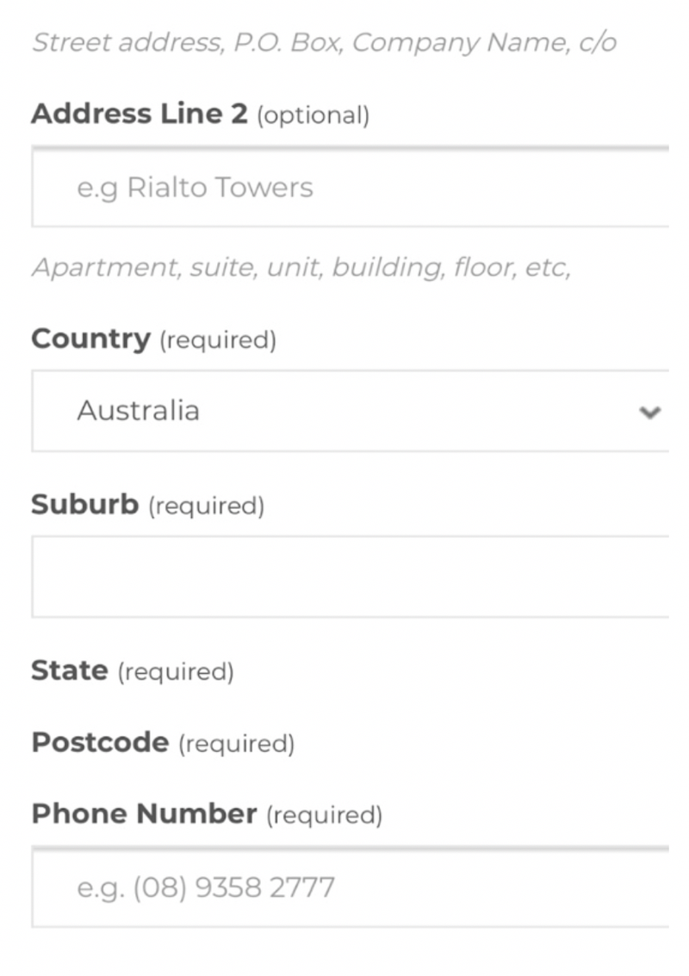The height and width of the screenshot is (976, 689).
Task: Click the (required) tag next to Suburb
Action: pyautogui.click(x=206, y=506)
